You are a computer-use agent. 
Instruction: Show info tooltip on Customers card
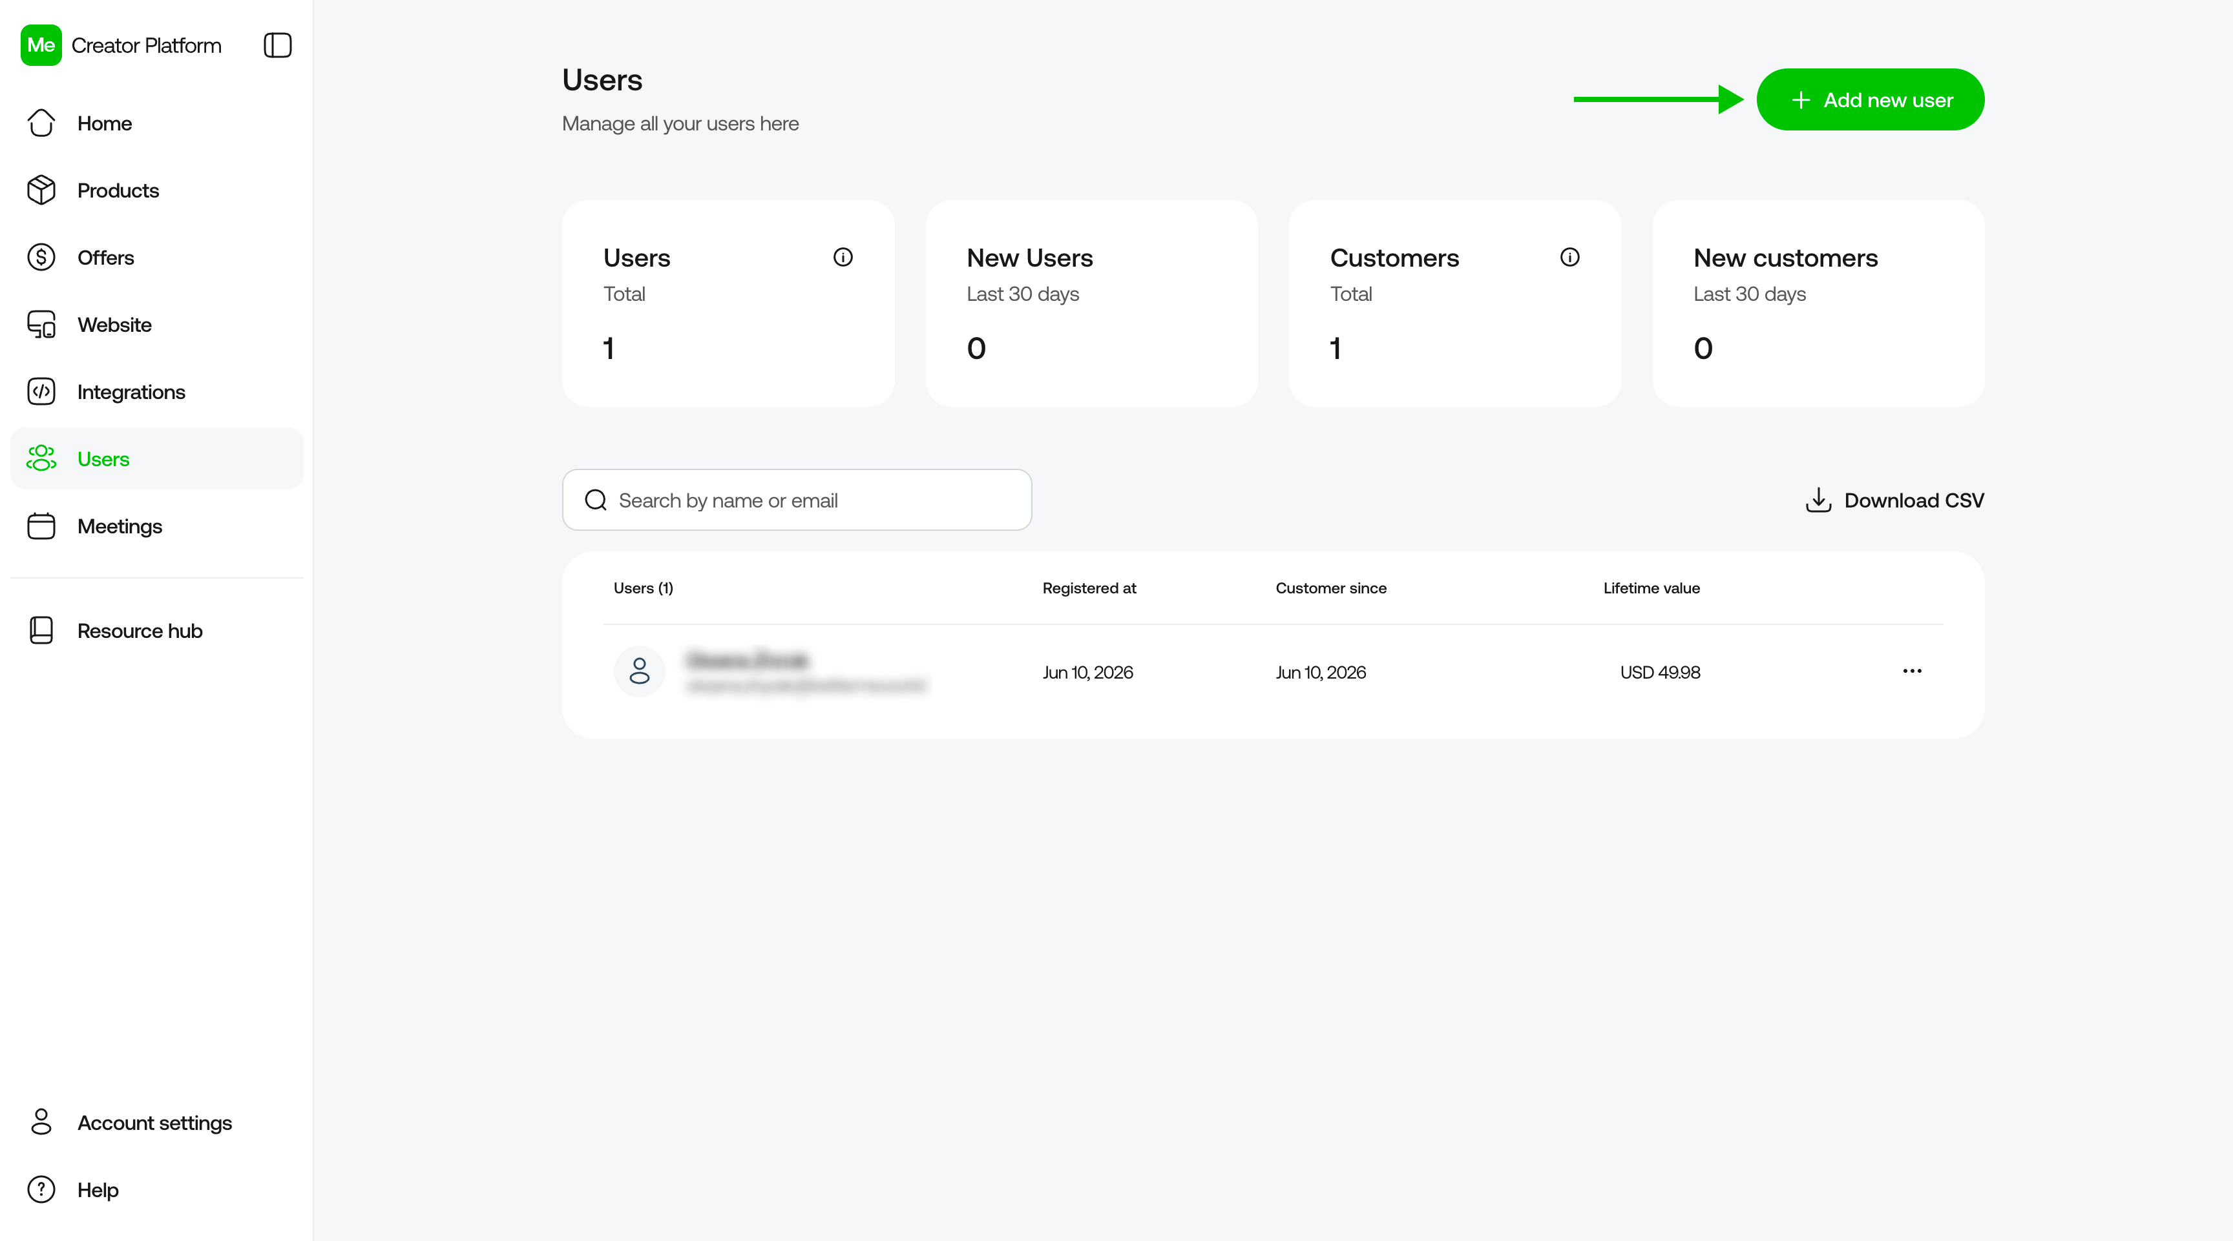pyautogui.click(x=1569, y=257)
